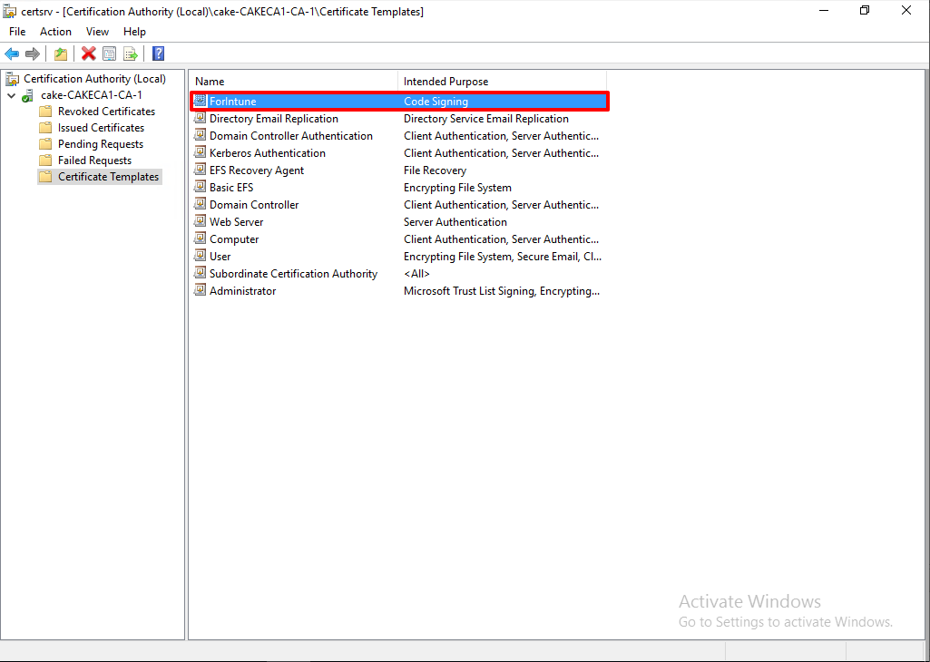The height and width of the screenshot is (662, 930).
Task: Click the Properties toolbar icon
Action: click(x=109, y=54)
